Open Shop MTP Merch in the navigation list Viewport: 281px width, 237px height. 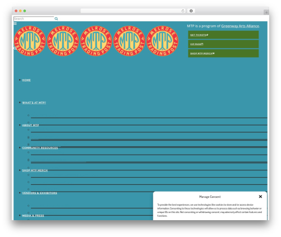tap(35, 170)
